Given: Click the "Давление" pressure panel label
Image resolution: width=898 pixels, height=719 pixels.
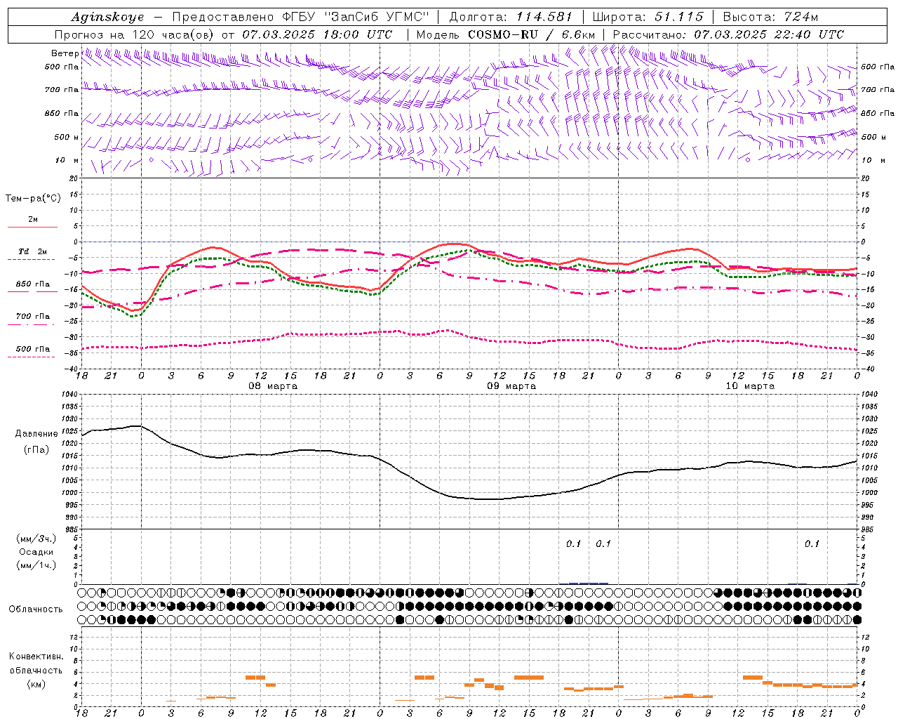Looking at the screenshot, I should click(x=36, y=434).
